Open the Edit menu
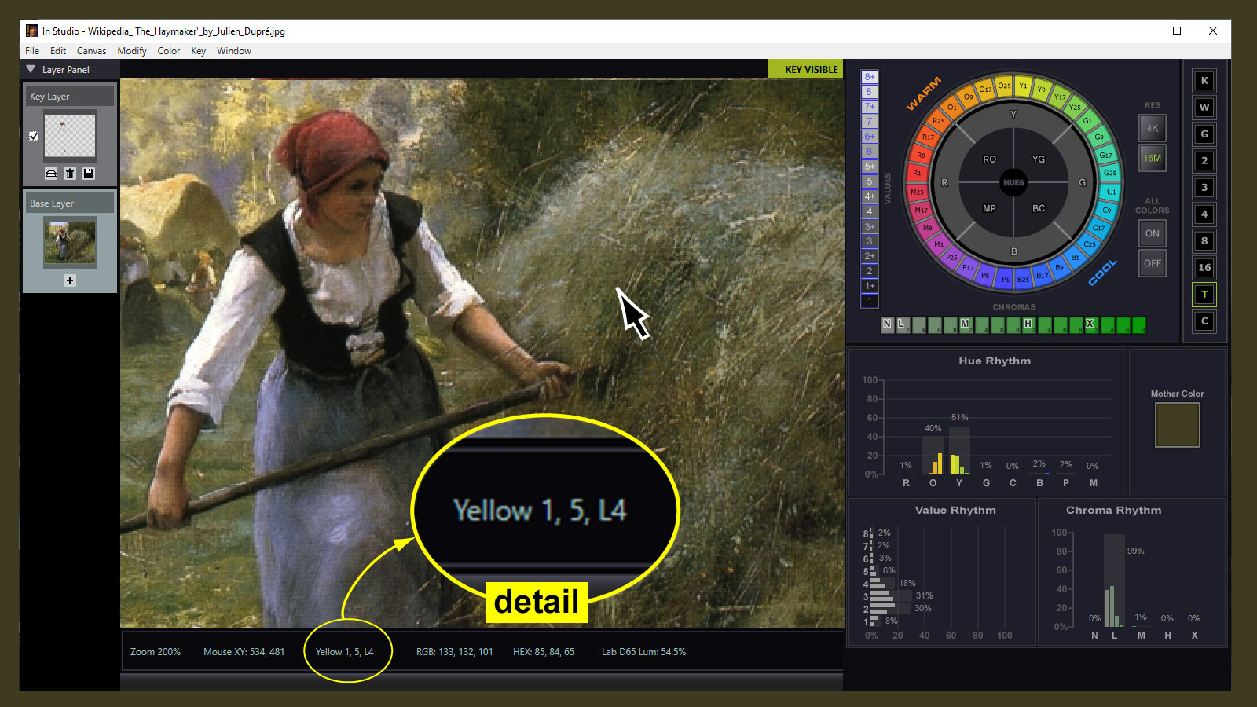The image size is (1257, 707). 58,51
